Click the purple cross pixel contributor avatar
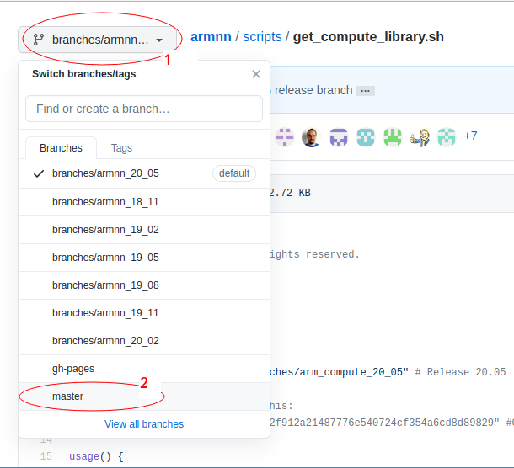The width and height of the screenshot is (514, 468). (x=284, y=137)
